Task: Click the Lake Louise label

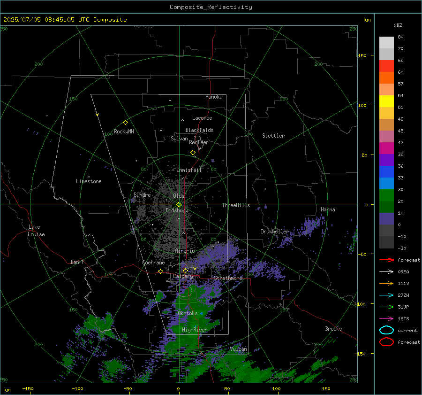Action: click(x=36, y=231)
